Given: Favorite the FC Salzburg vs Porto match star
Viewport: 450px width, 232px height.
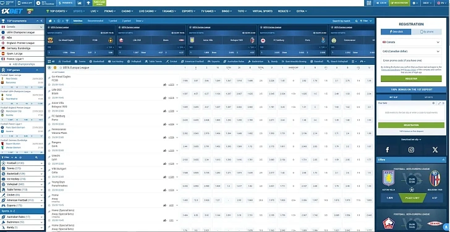Looking at the screenshot, I should point(49,124).
